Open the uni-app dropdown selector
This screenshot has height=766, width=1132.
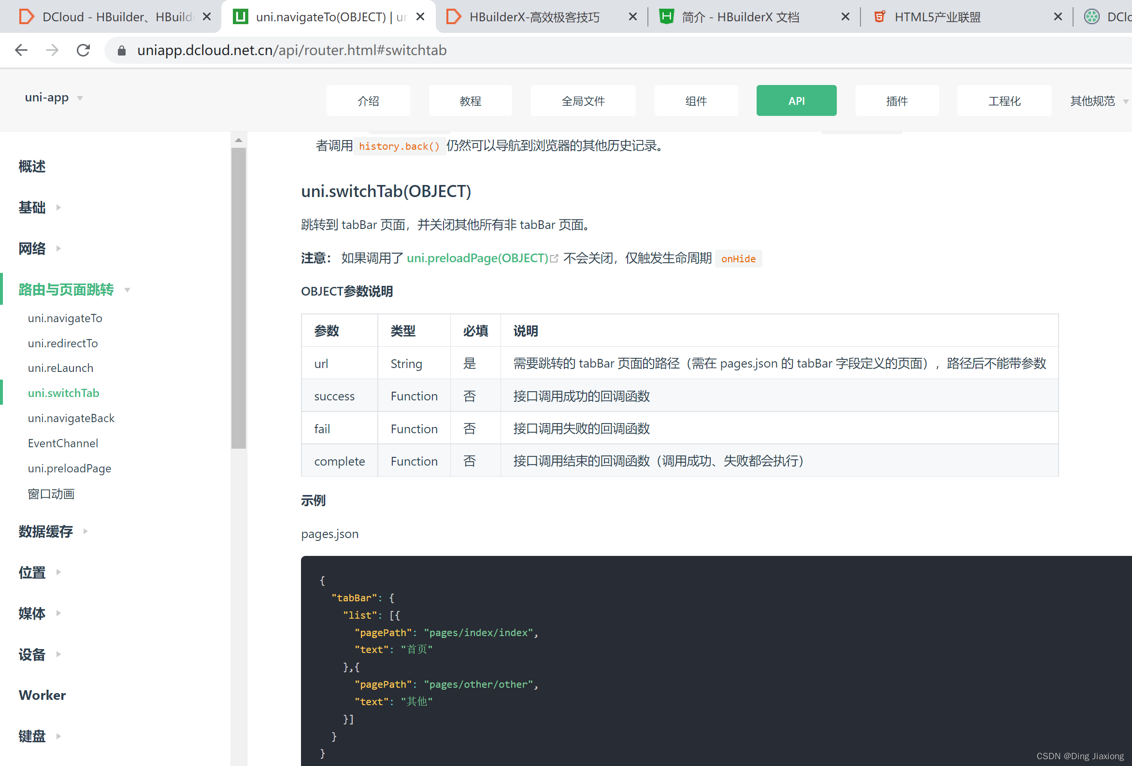pyautogui.click(x=54, y=98)
